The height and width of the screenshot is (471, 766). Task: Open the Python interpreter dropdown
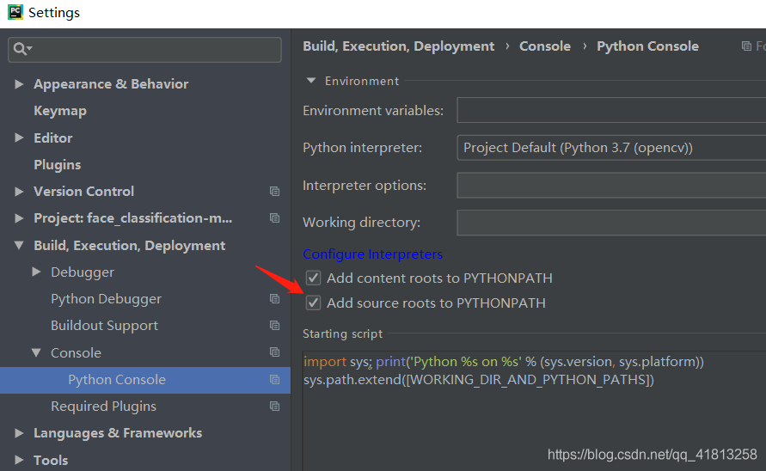coord(610,148)
